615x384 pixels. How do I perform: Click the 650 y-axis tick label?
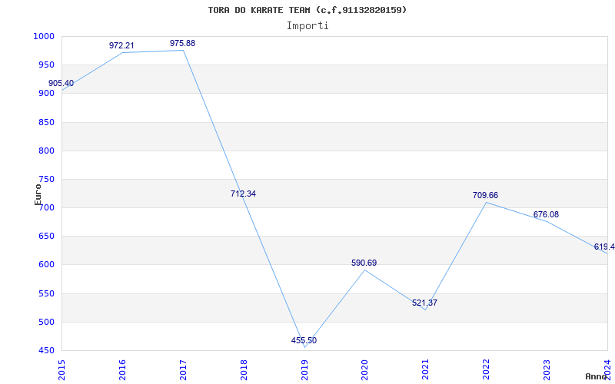coord(46,237)
